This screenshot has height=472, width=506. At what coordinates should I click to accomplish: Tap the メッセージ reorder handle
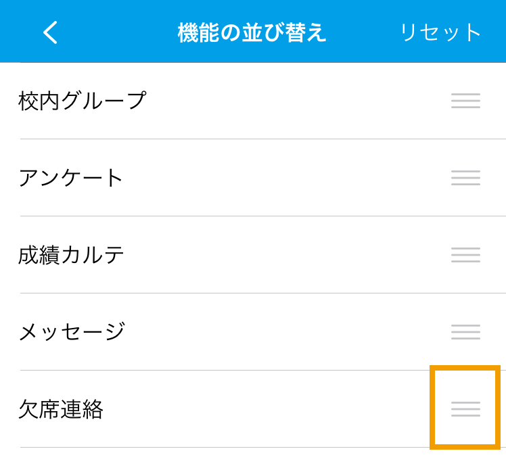[x=465, y=332]
